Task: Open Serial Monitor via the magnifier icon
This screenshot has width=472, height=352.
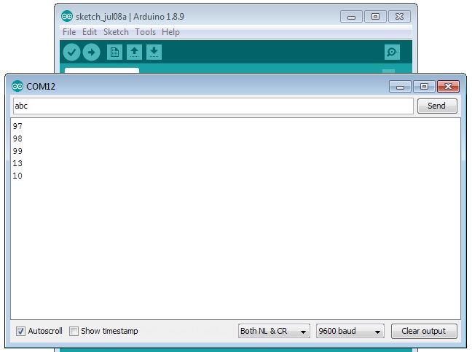Action: click(x=392, y=52)
